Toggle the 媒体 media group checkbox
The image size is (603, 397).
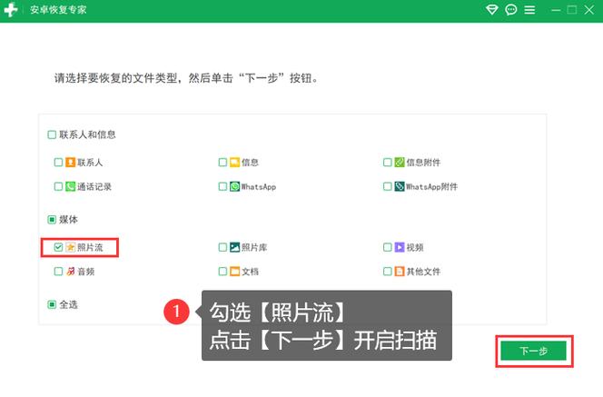tap(52, 220)
